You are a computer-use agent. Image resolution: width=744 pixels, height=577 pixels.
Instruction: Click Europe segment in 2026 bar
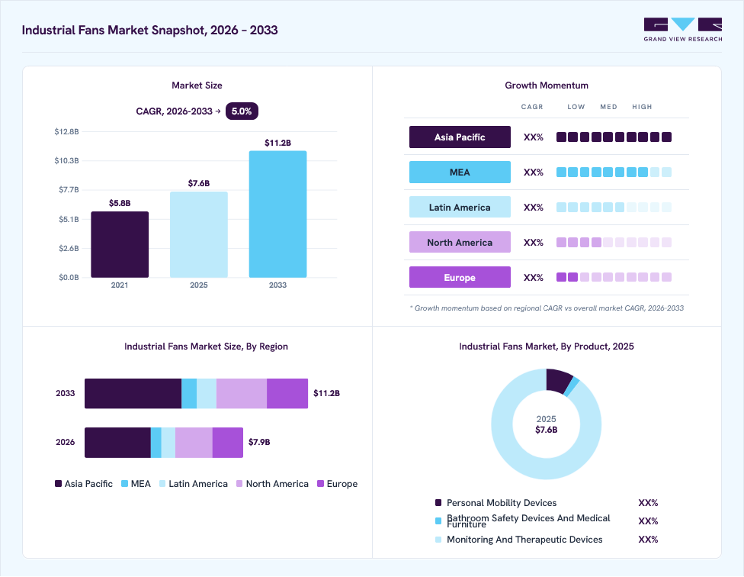(228, 443)
